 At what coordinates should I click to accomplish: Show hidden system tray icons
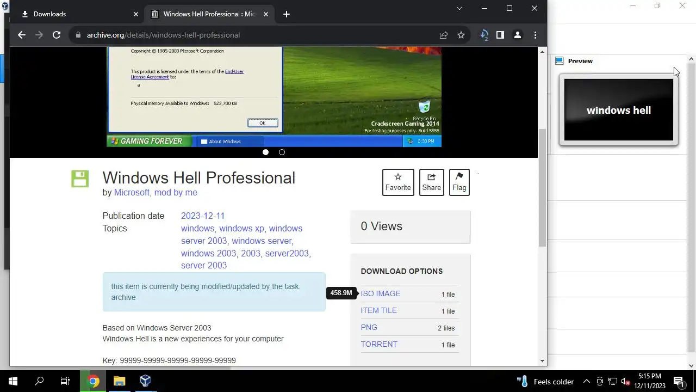tap(587, 381)
